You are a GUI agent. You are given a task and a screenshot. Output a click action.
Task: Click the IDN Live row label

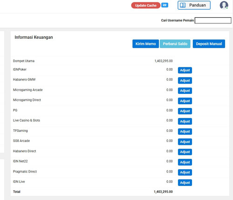pyautogui.click(x=19, y=182)
